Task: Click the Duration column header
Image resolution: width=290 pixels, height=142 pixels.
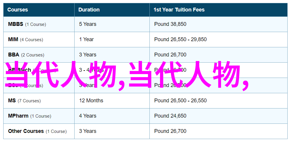Action: (89, 10)
